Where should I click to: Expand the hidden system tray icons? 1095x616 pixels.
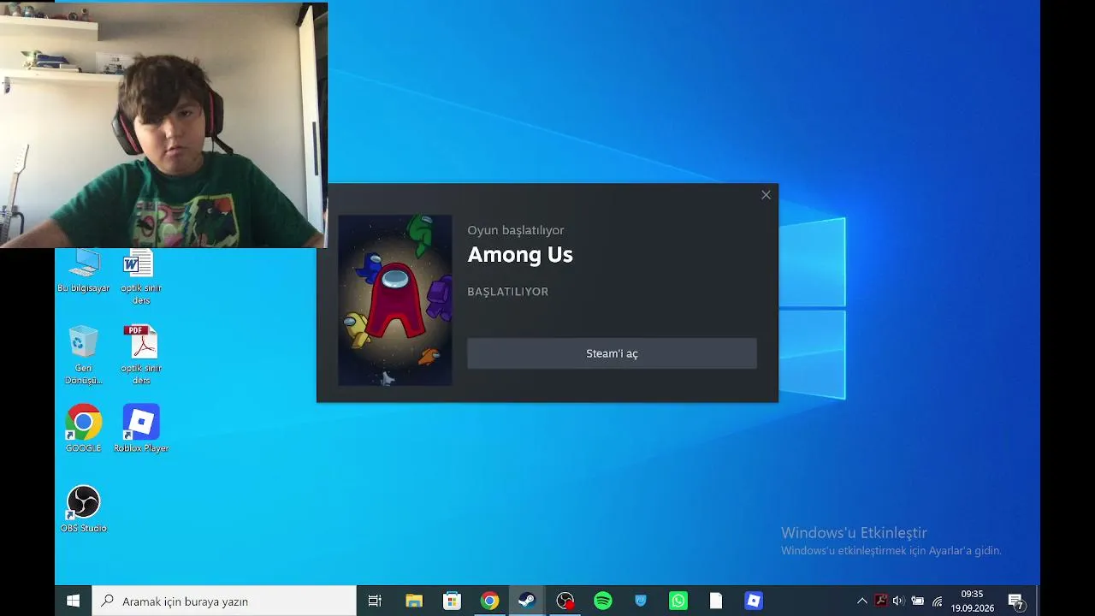(x=862, y=601)
